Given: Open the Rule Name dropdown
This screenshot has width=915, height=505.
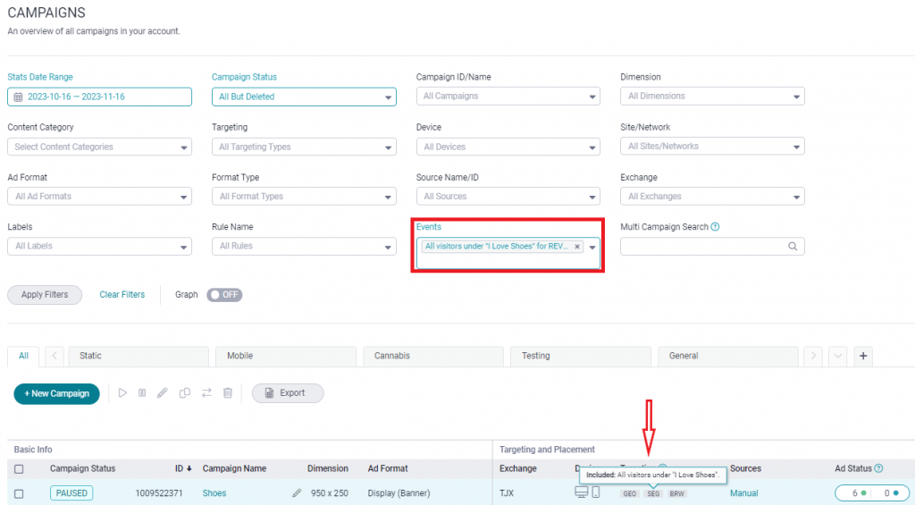Looking at the screenshot, I should point(304,247).
